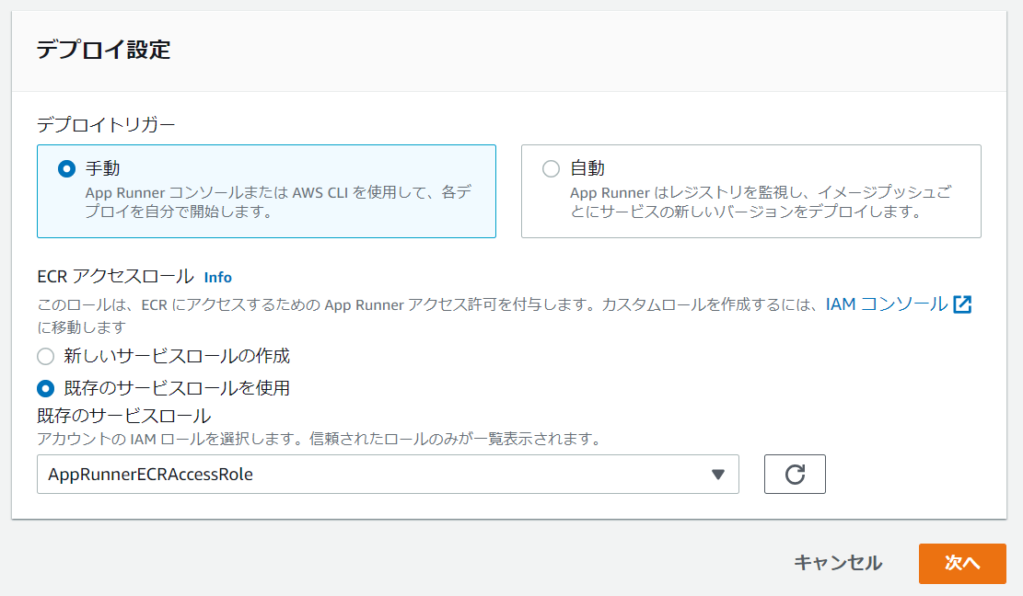Viewport: 1023px width, 596px height.
Task: Click the 既存のサービスロール label
Action: click(x=124, y=416)
